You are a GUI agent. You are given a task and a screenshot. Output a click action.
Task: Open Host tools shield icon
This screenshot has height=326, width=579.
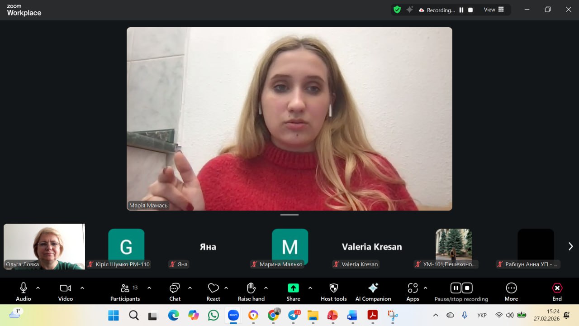click(334, 288)
